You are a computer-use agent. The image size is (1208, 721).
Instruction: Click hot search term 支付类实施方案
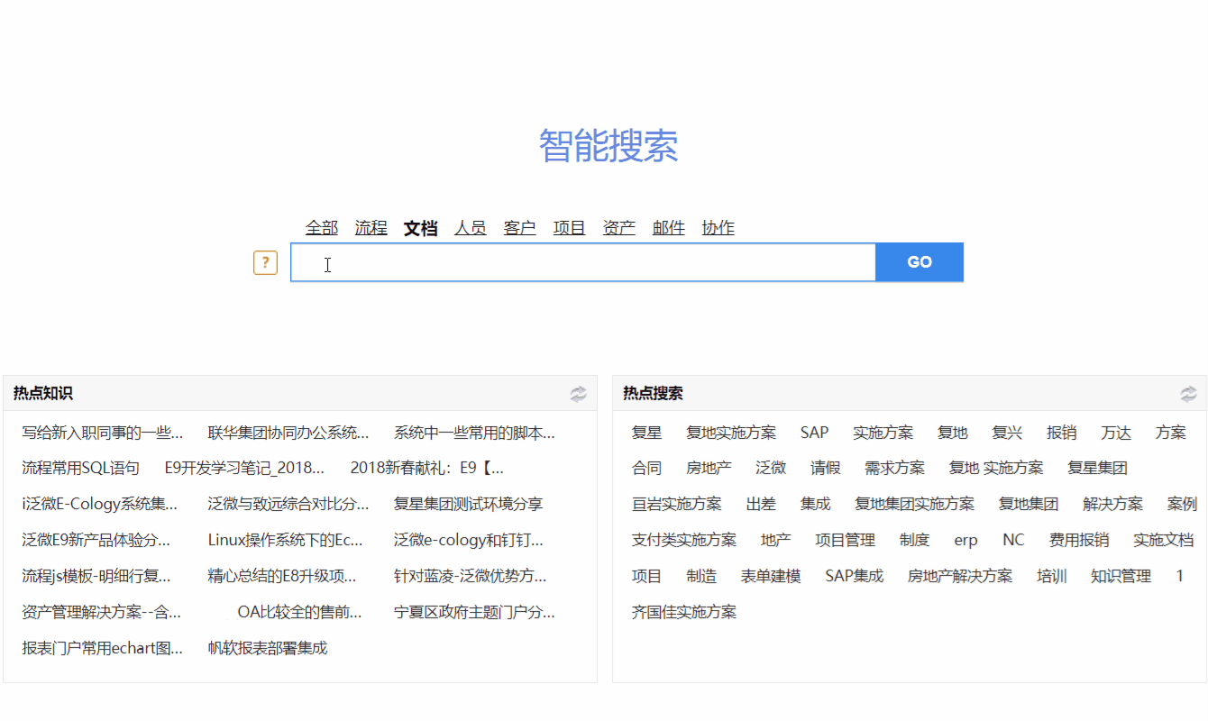(684, 541)
